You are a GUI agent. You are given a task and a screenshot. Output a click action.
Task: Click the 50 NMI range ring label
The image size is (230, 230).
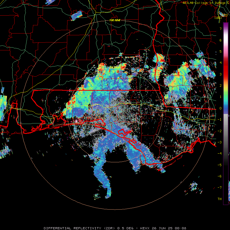point(115,68)
